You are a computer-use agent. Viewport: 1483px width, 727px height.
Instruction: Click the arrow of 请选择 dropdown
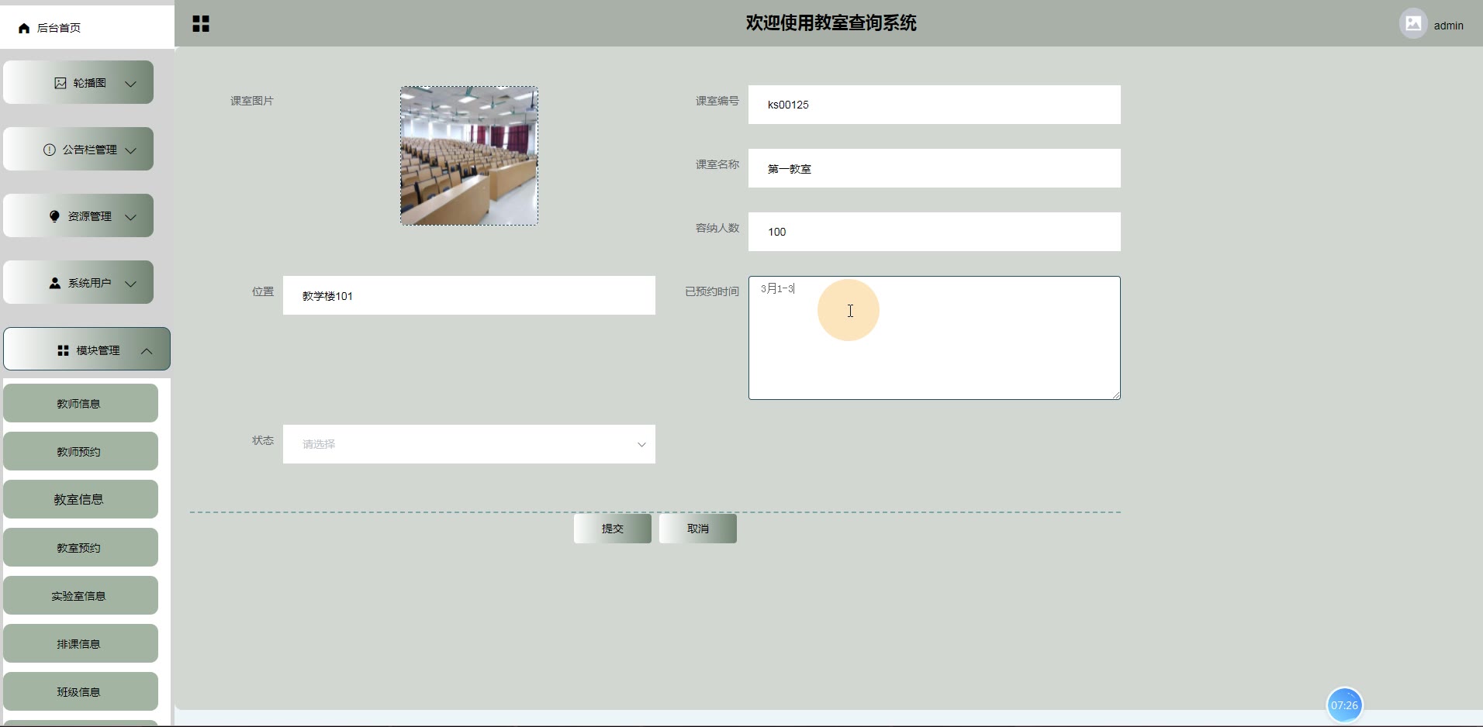[x=641, y=445]
